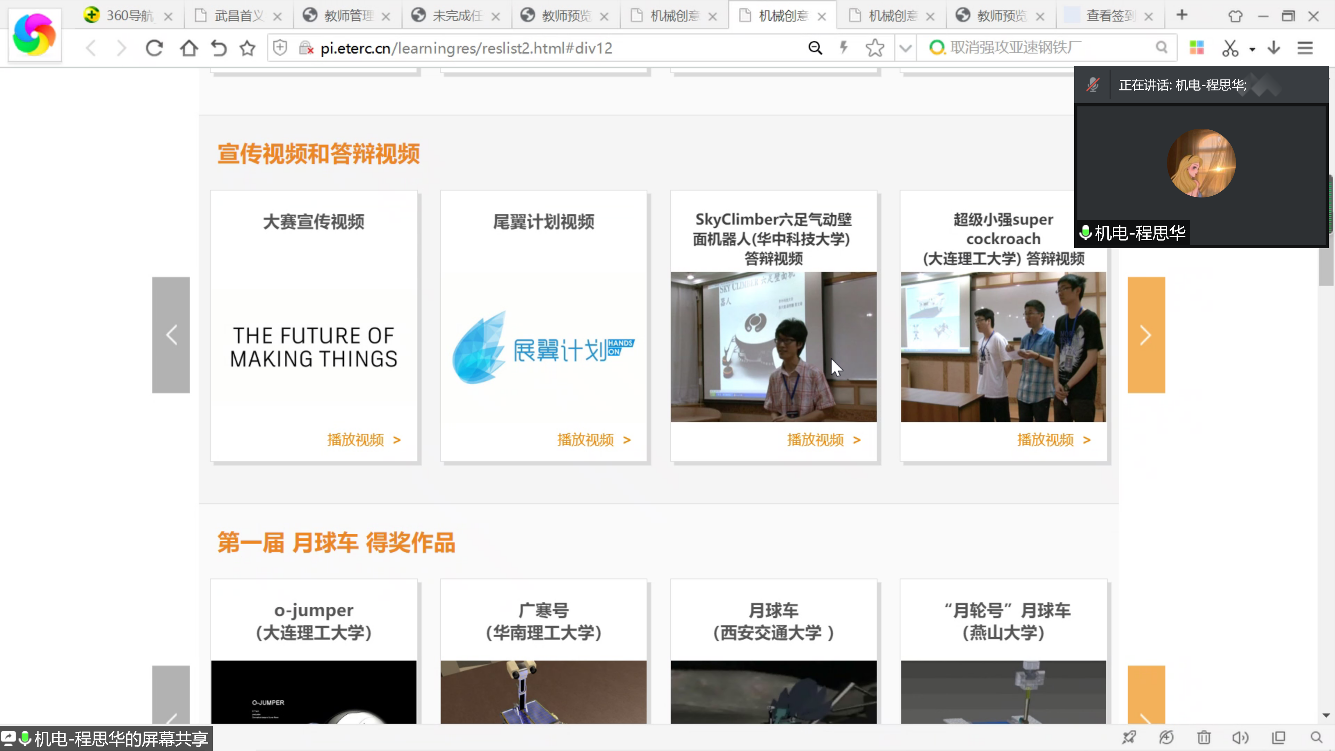
Task: Open the hamburger main menu
Action: (1305, 48)
